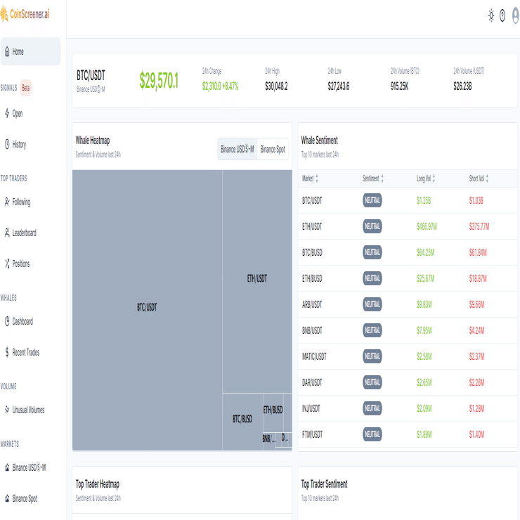Click $1.03B short volume value
This screenshot has width=520, height=520.
(476, 200)
